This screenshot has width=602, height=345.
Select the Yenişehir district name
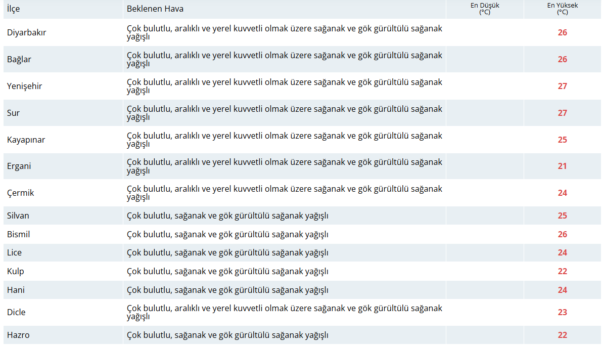pos(25,86)
